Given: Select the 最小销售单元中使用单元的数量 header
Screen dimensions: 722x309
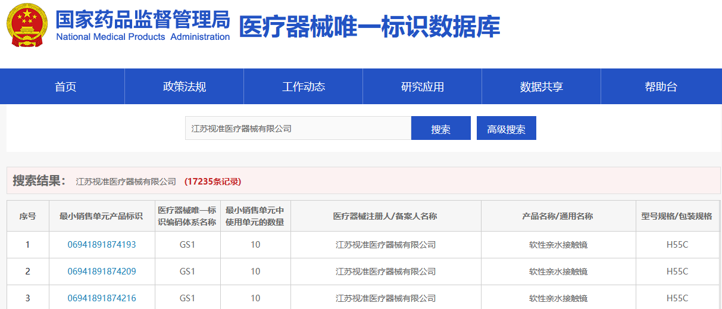Looking at the screenshot, I should click(x=255, y=216).
